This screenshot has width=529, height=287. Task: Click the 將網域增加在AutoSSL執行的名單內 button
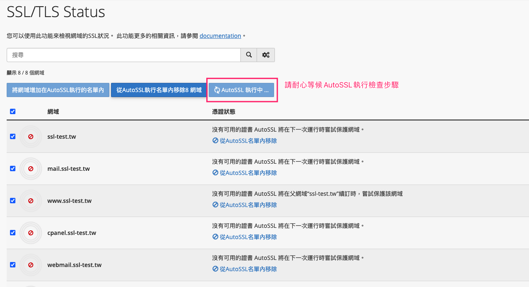pyautogui.click(x=58, y=90)
